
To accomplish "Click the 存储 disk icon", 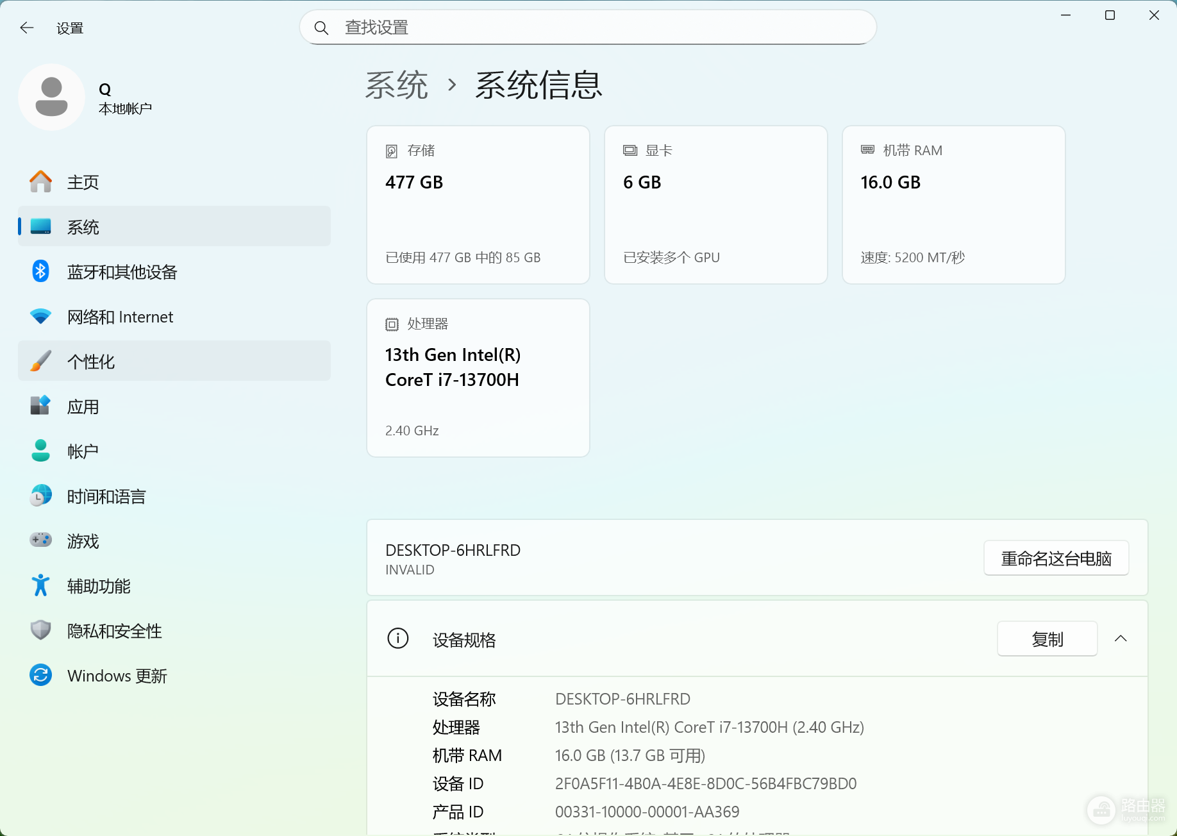I will [x=392, y=151].
